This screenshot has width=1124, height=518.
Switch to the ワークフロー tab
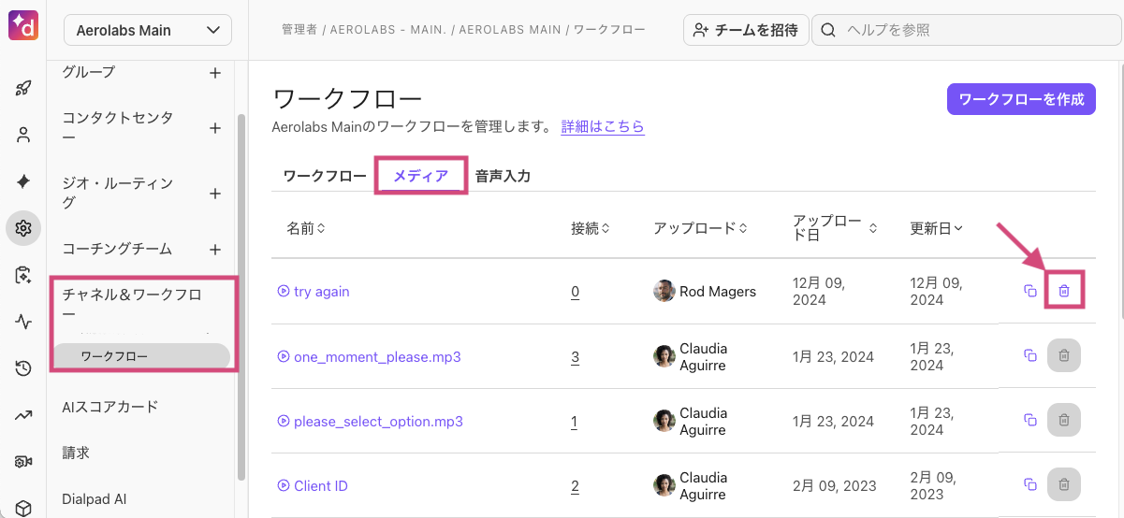pyautogui.click(x=325, y=176)
